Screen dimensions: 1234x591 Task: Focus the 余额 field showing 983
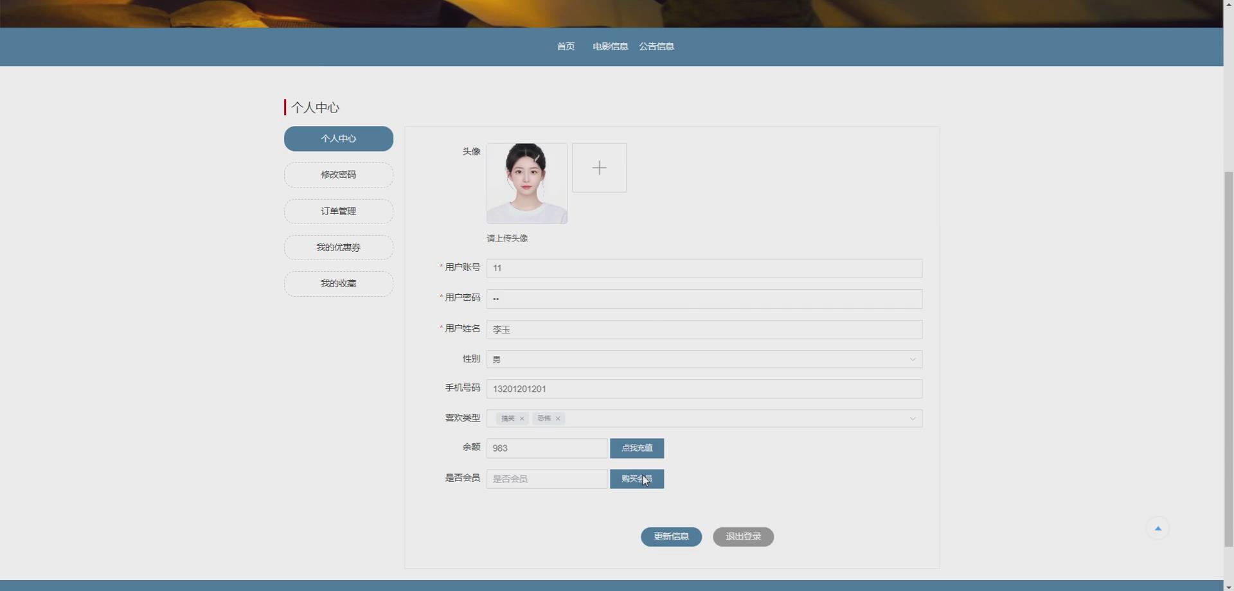547,448
